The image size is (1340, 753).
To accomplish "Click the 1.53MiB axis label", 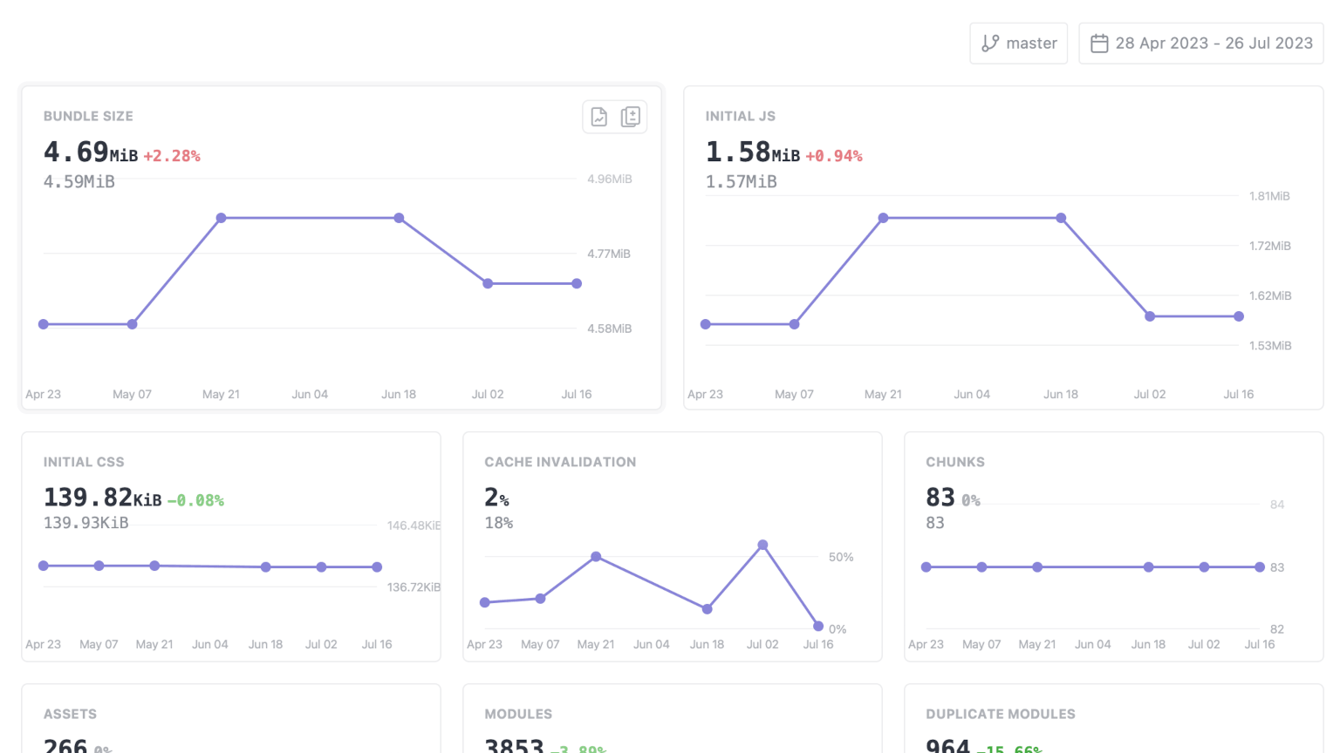I will click(1270, 345).
